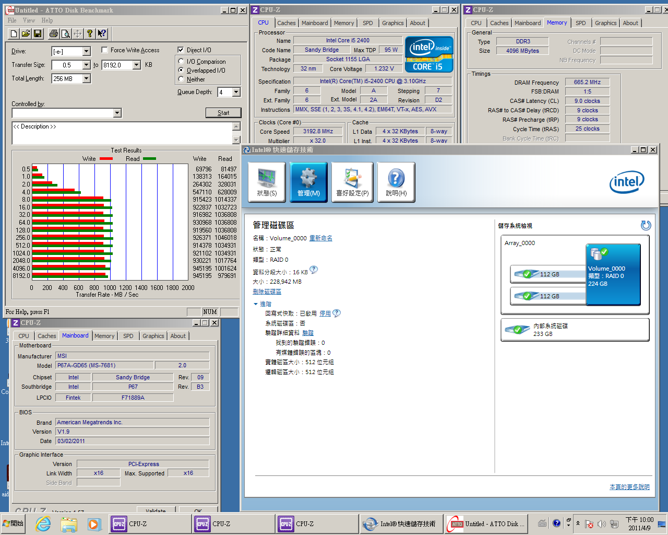Activate the context help arrow-question icon

(102, 33)
